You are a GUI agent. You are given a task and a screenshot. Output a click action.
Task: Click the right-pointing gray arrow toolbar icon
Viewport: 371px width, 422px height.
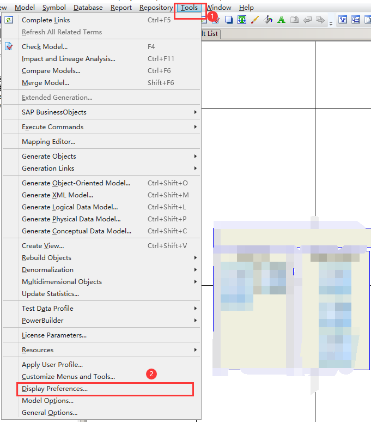(320, 20)
